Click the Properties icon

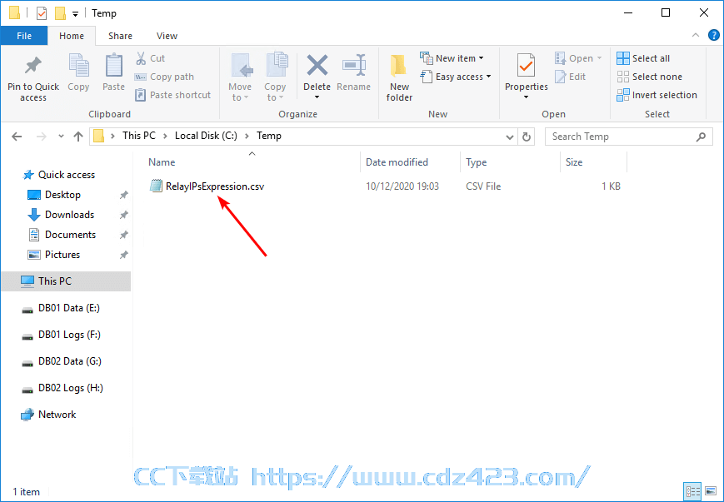coord(526,65)
